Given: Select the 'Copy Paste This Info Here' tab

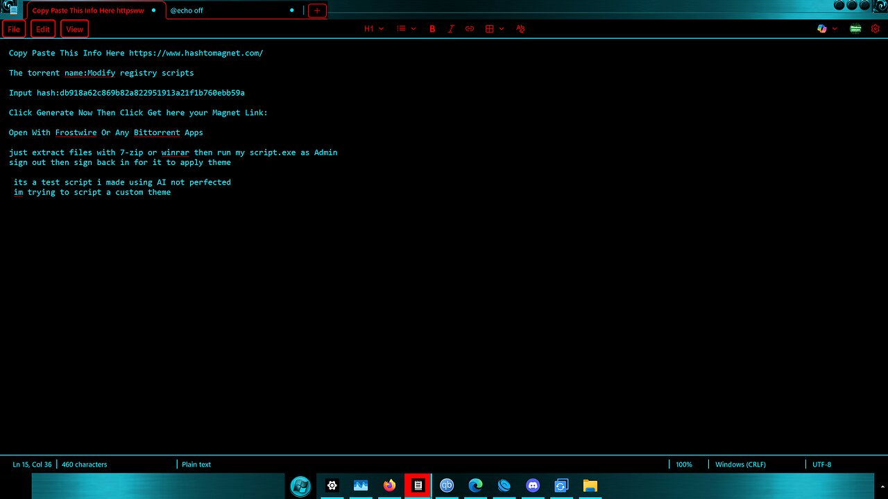Looking at the screenshot, I should coord(96,10).
